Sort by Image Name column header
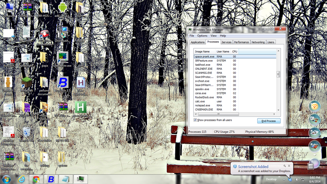The image size is (327, 184). (204, 51)
